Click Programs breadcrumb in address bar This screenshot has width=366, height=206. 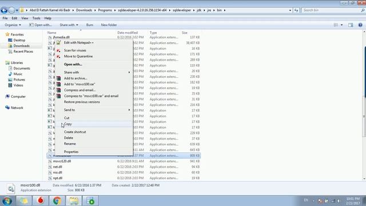(x=105, y=10)
